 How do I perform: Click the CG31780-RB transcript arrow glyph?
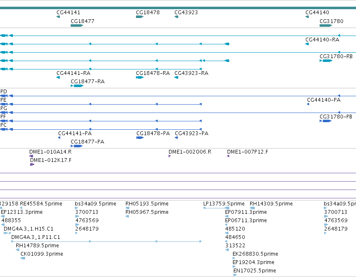click(326, 61)
